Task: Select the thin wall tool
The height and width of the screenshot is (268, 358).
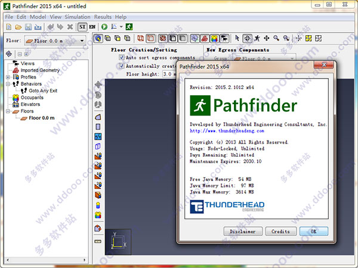Action: pyautogui.click(x=98, y=136)
